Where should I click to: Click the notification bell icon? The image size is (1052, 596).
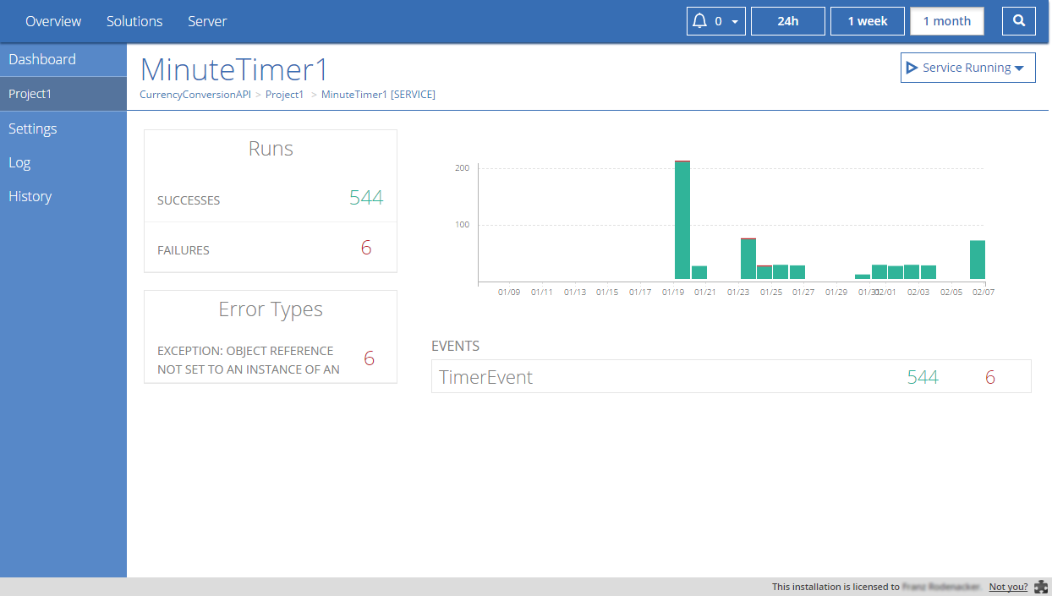pyautogui.click(x=699, y=21)
